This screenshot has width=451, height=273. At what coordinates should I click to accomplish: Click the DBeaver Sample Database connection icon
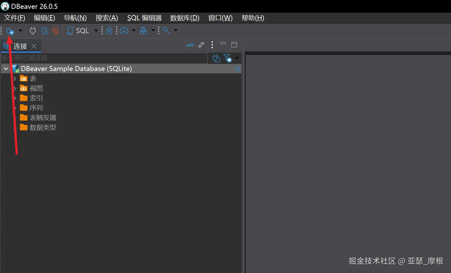16,69
